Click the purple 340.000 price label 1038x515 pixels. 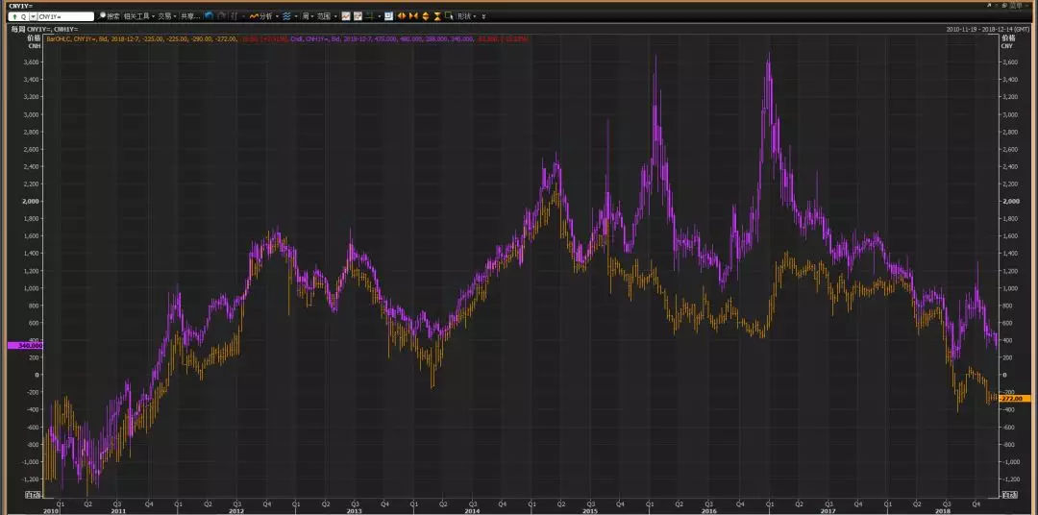[20, 345]
